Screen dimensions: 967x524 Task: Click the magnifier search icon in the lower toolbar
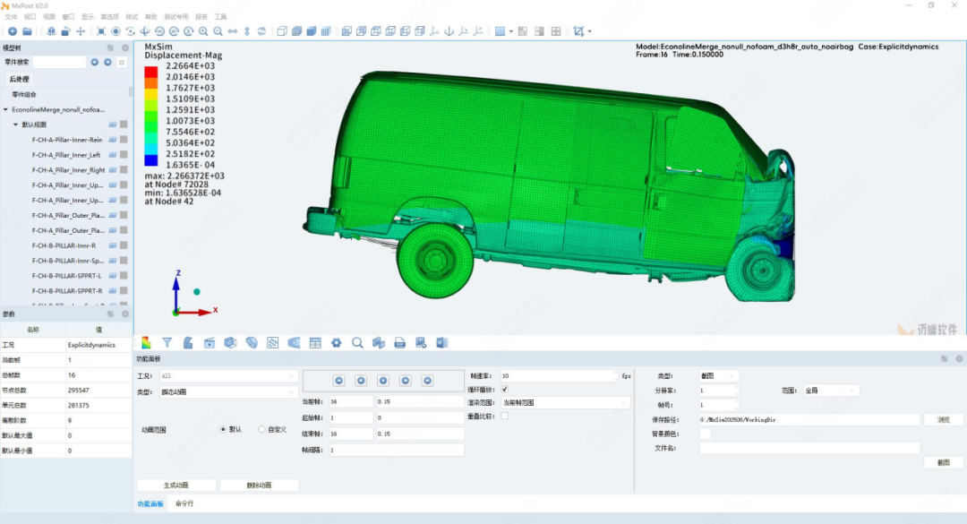coord(357,342)
